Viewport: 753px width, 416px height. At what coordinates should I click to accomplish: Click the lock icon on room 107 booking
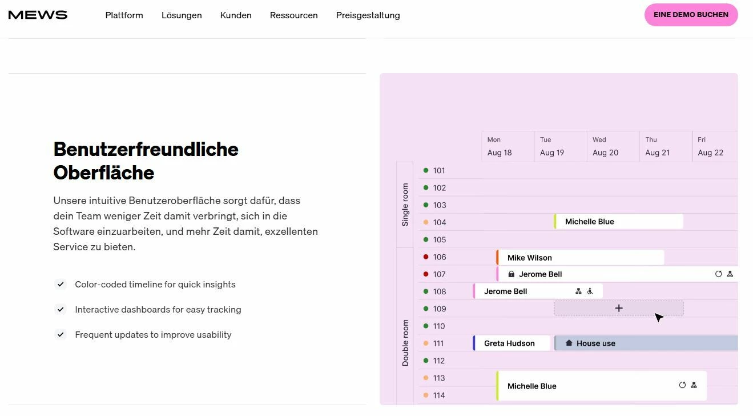(512, 274)
